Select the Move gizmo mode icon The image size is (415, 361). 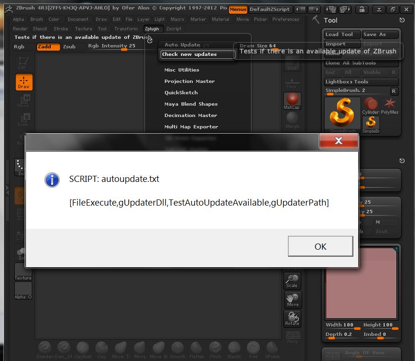click(x=24, y=101)
